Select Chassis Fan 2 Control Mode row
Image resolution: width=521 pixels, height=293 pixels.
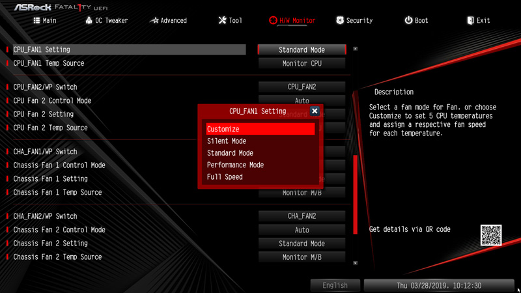coord(129,230)
